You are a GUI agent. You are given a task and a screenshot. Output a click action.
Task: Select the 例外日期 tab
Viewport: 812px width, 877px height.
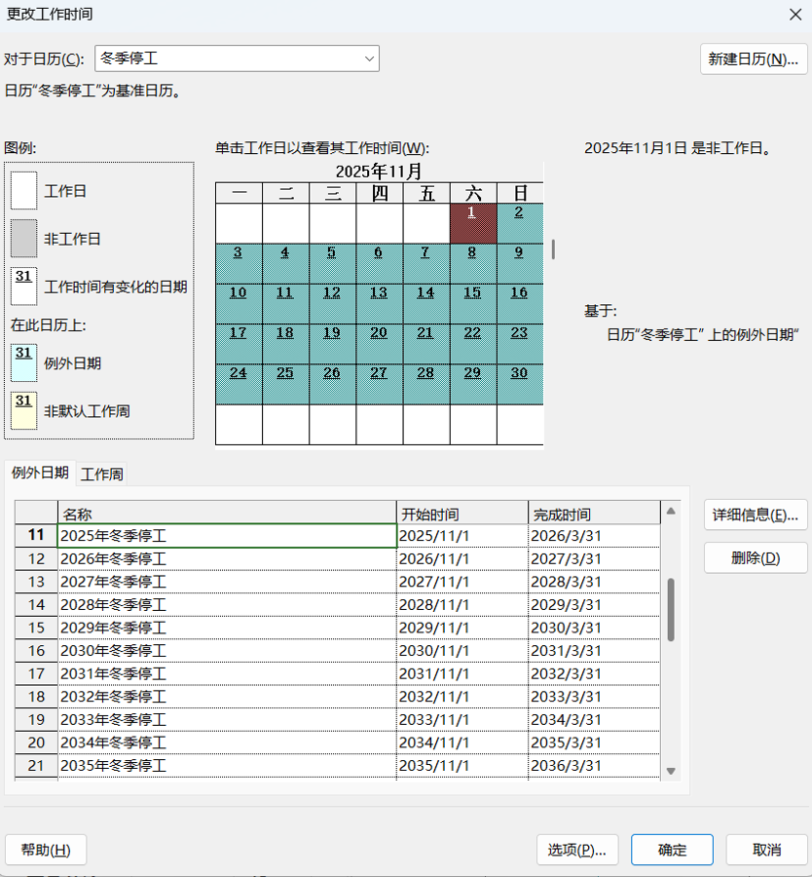tap(40, 474)
